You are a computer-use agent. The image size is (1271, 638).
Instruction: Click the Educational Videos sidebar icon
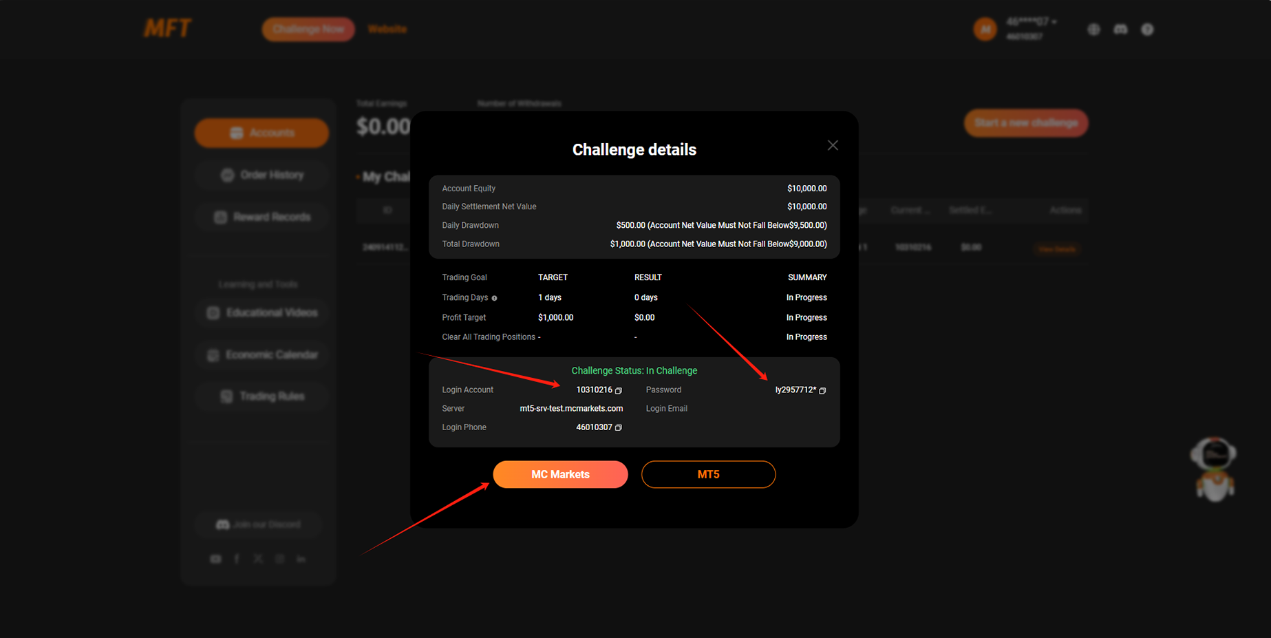(213, 313)
